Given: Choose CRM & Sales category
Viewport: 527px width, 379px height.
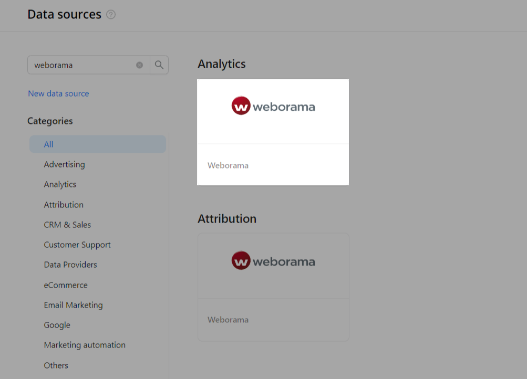Looking at the screenshot, I should [67, 225].
